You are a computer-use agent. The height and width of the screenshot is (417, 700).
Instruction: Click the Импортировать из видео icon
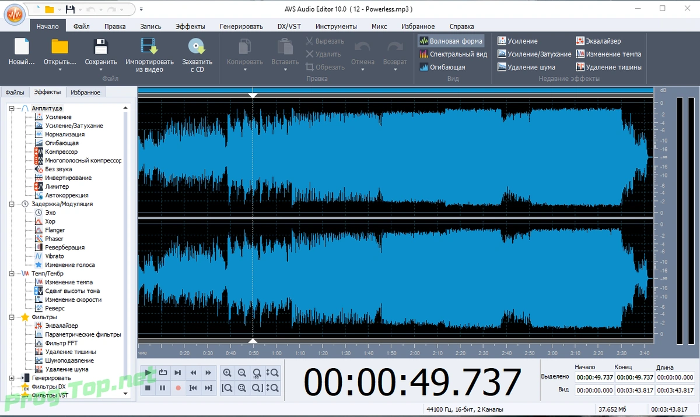[149, 47]
